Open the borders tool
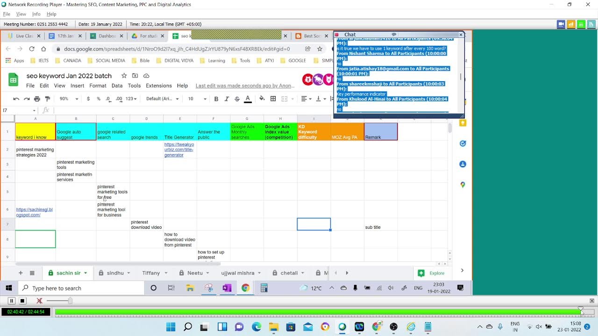Image resolution: width=598 pixels, height=336 pixels. coord(273,98)
